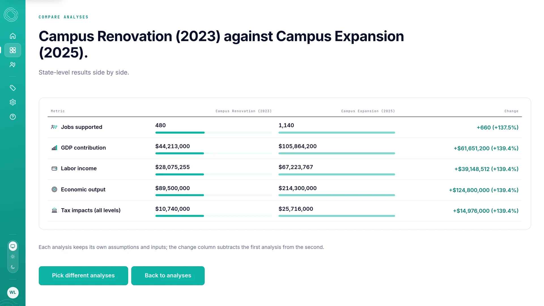Click the Economic output target icon
This screenshot has width=544, height=306.
[54, 189]
